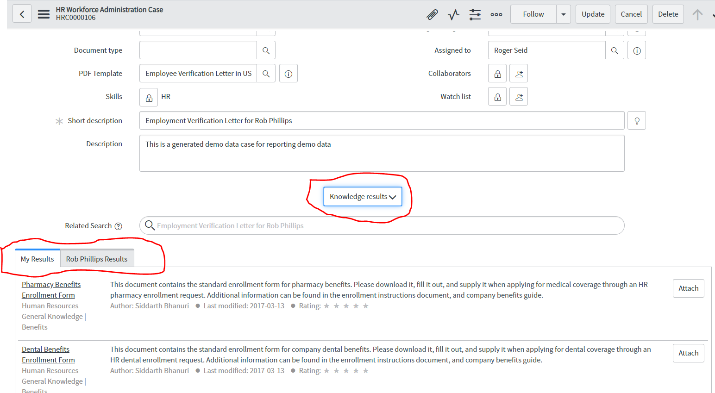Open Pharmacy Benefits Enrollment Form link
Viewport: 715px width, 393px height.
51,290
